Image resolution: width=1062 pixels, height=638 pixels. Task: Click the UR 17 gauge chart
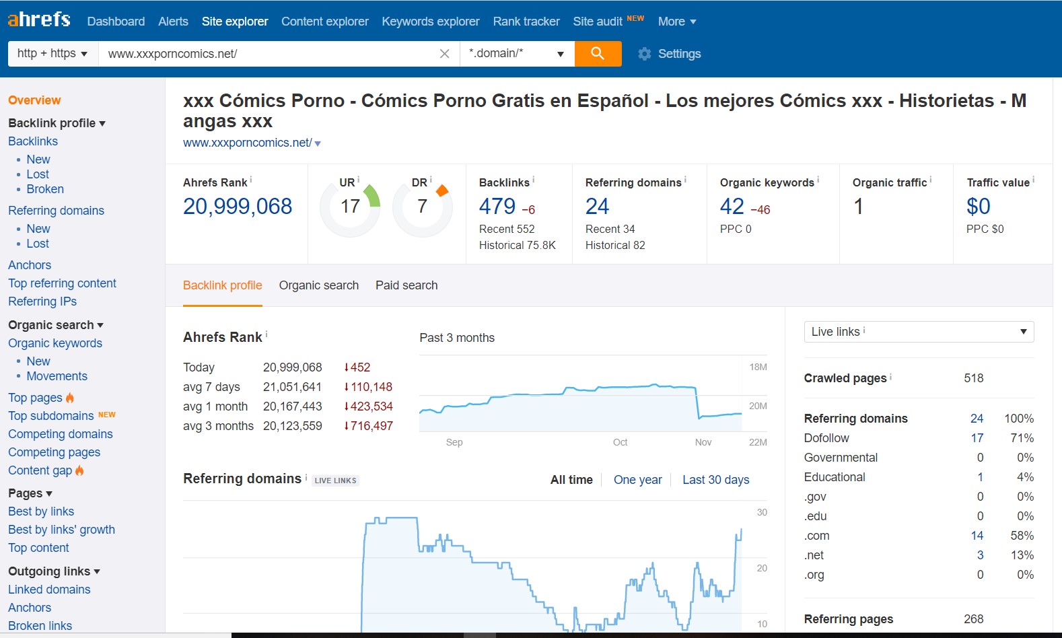(350, 207)
